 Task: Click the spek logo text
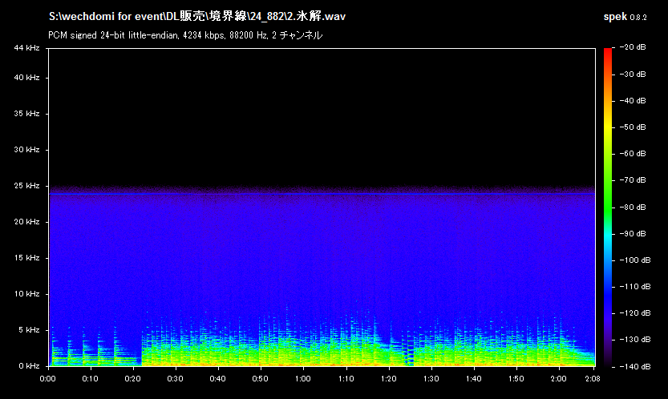pyautogui.click(x=615, y=17)
